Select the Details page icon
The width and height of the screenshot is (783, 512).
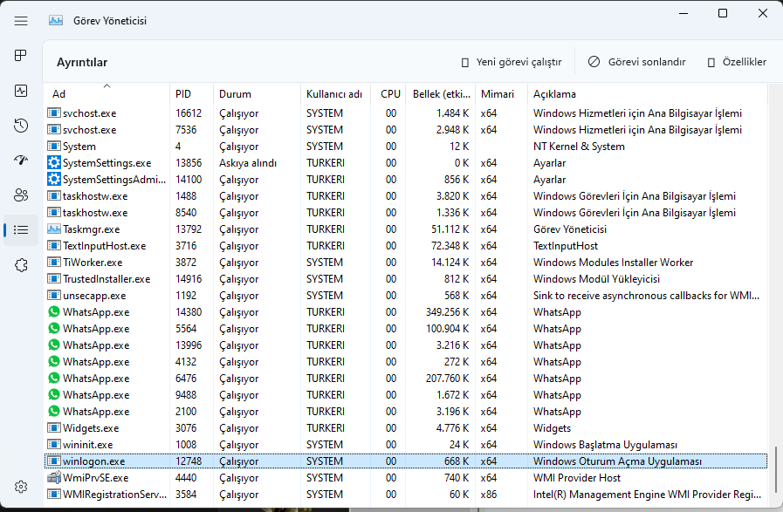[x=21, y=230]
